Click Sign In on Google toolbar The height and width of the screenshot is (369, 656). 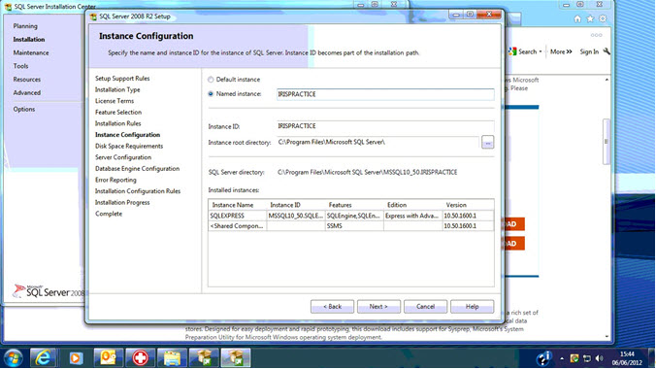pos(589,51)
